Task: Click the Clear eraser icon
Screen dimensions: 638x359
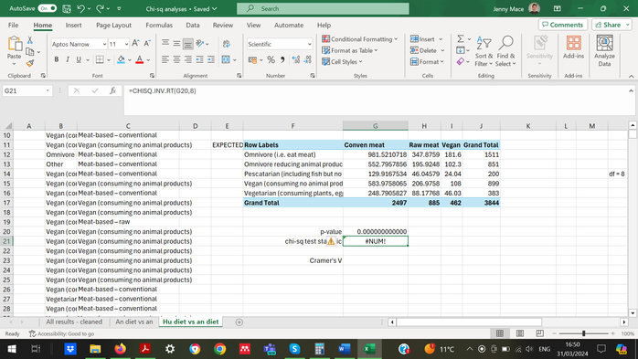Action: point(460,61)
